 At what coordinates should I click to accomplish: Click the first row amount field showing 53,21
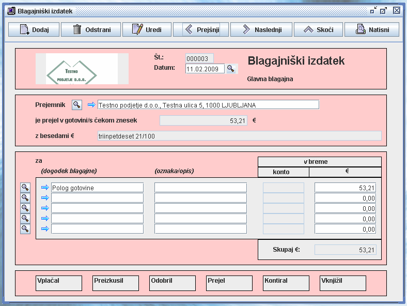345,188
